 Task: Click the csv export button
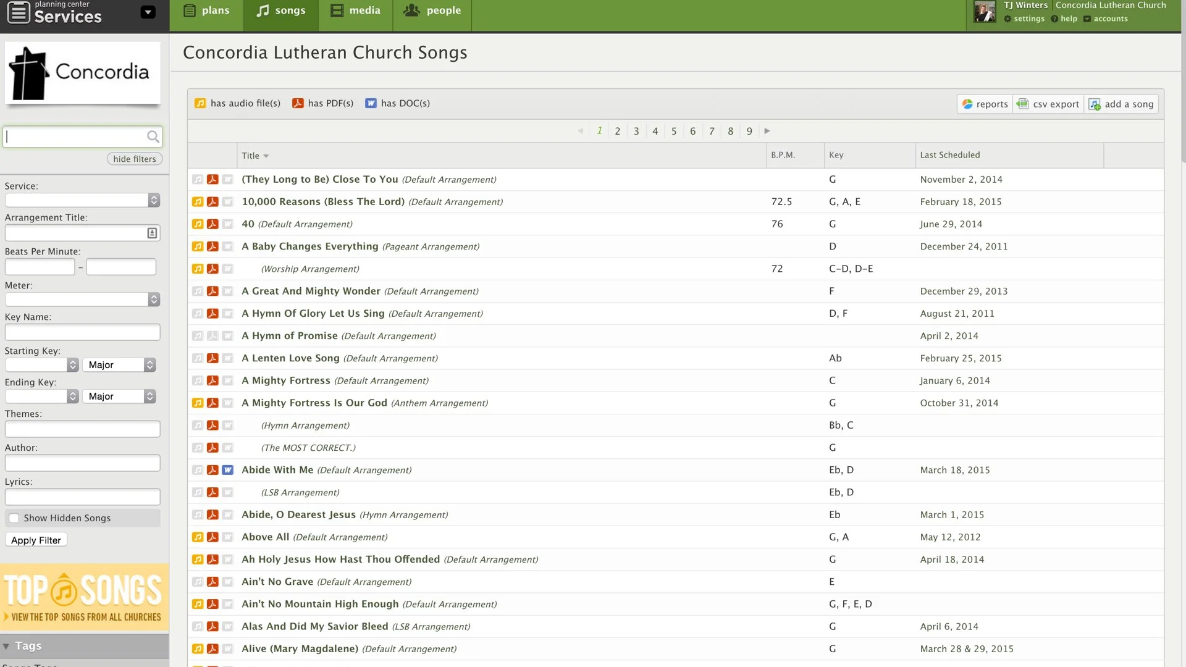point(1048,104)
